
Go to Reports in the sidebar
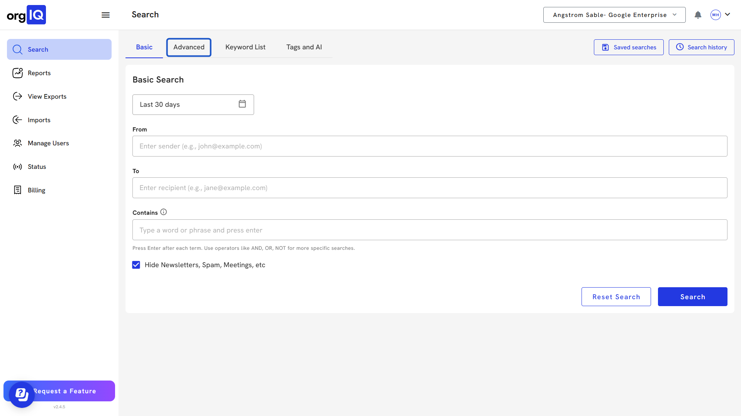tap(39, 73)
